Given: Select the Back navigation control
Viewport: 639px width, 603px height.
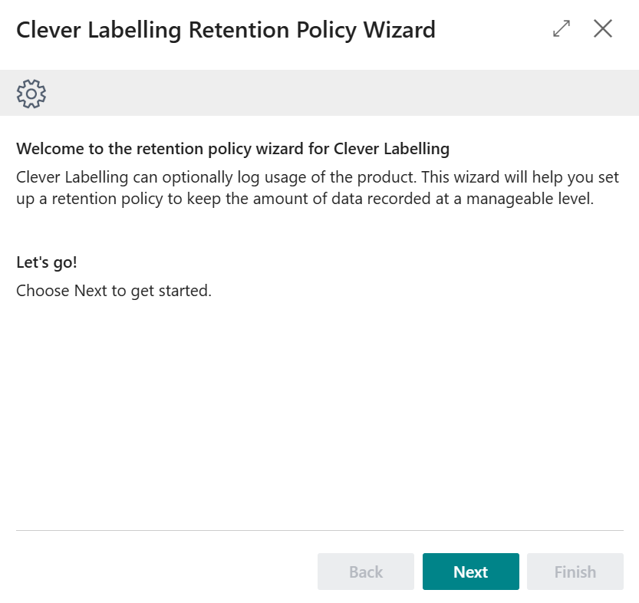Looking at the screenshot, I should [x=365, y=571].
